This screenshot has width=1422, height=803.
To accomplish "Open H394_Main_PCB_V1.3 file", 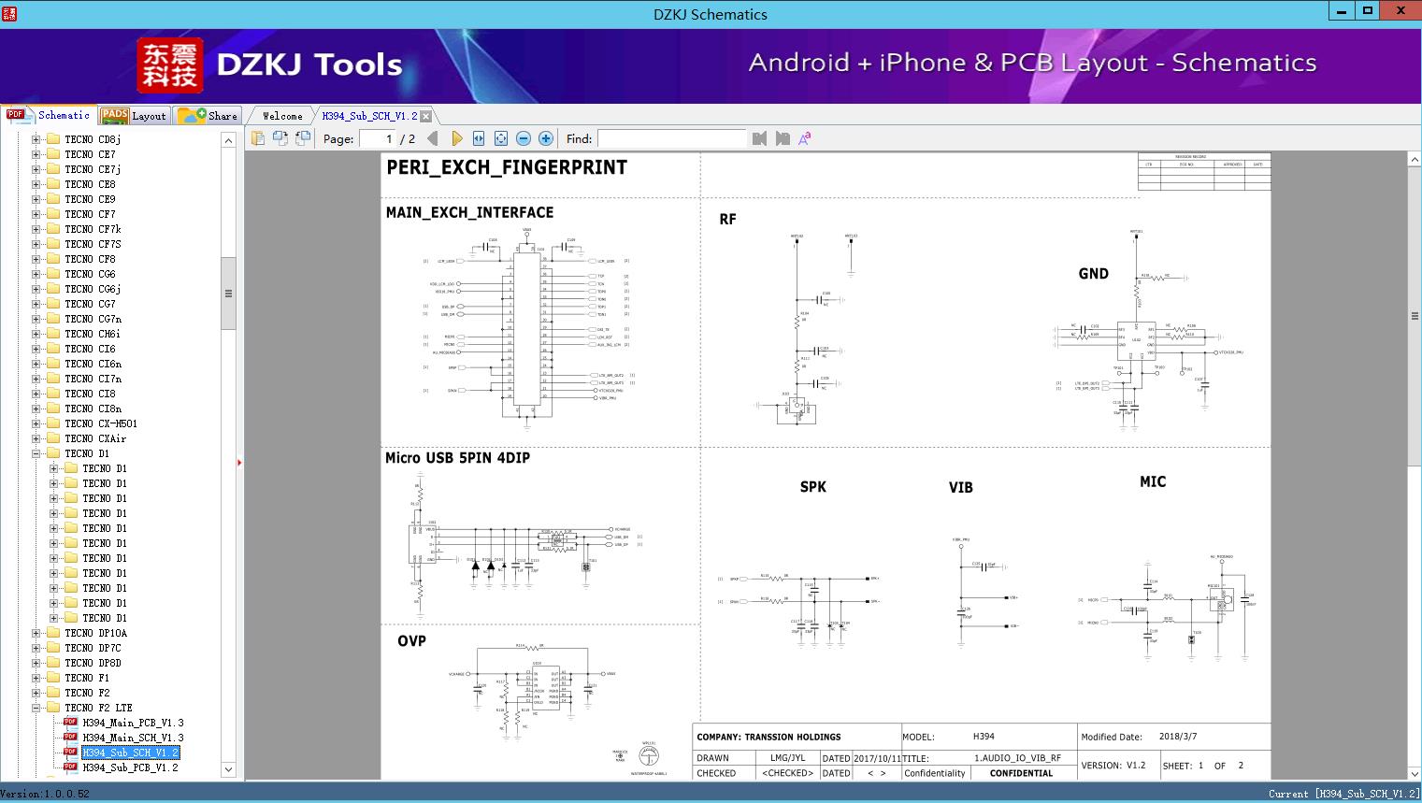I will [133, 723].
